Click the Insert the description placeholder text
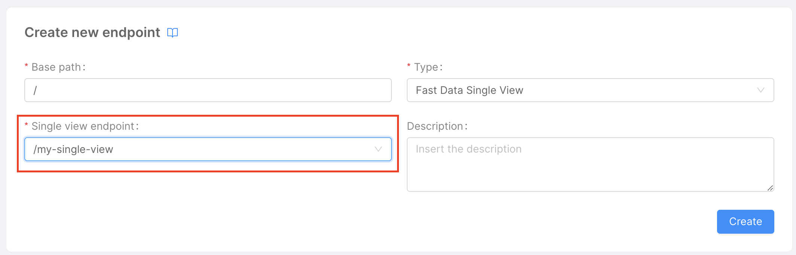Viewport: 796px width, 255px height. tap(469, 149)
